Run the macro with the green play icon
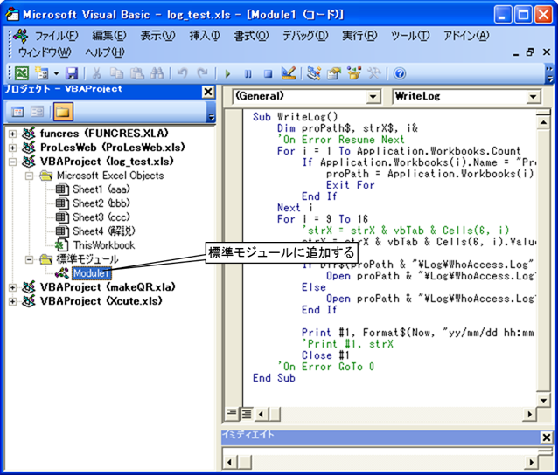The image size is (558, 475). (x=227, y=74)
